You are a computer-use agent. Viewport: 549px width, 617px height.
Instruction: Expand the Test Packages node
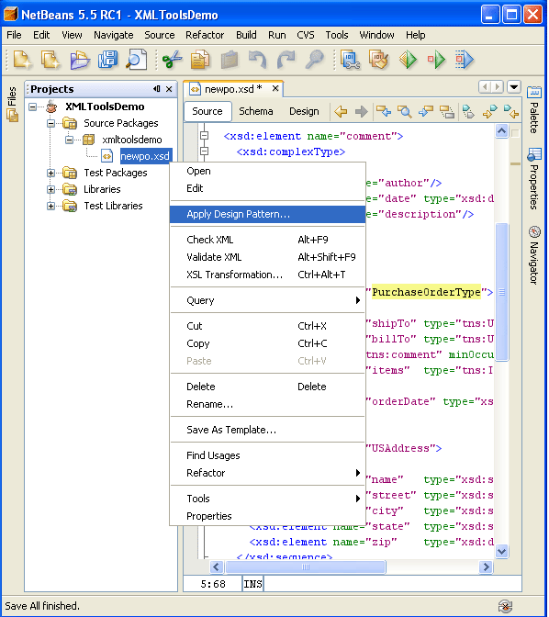[x=50, y=173]
